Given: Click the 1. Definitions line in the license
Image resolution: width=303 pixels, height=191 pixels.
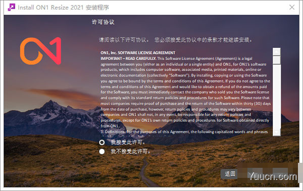Looking at the screenshot, I should (x=184, y=132).
